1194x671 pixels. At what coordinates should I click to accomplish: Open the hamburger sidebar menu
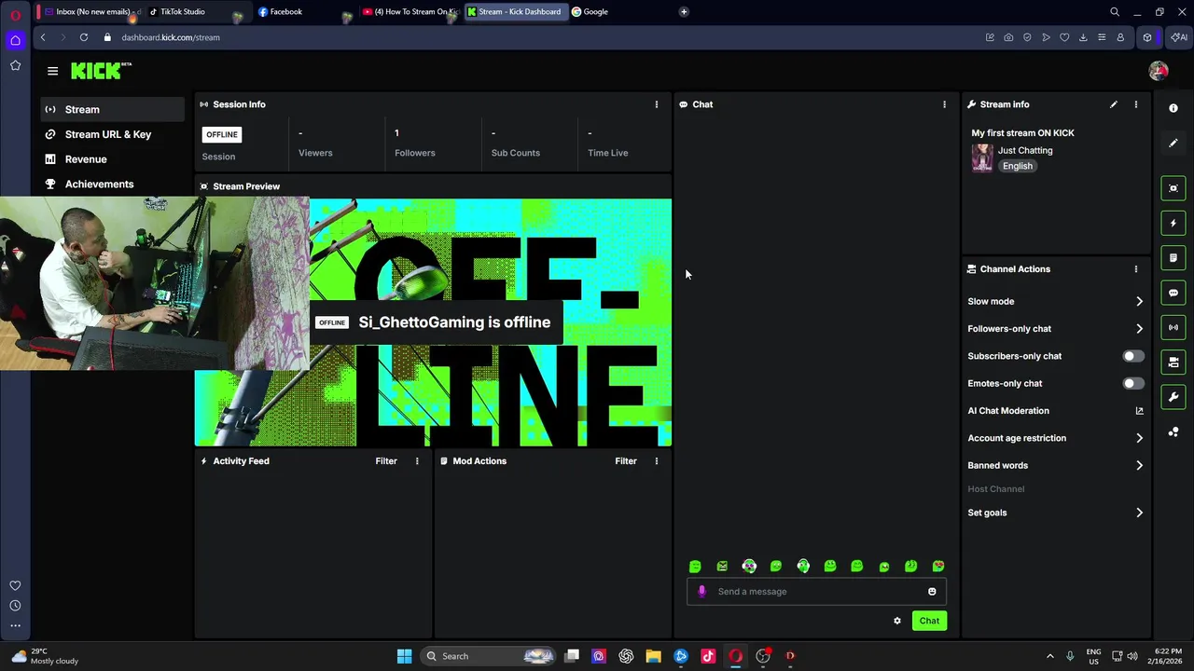(x=52, y=71)
